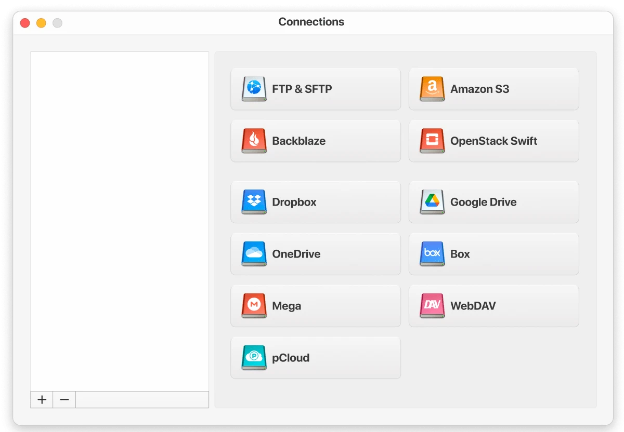Open the pCloud connection icon
Image resolution: width=624 pixels, height=432 pixels.
pos(254,358)
